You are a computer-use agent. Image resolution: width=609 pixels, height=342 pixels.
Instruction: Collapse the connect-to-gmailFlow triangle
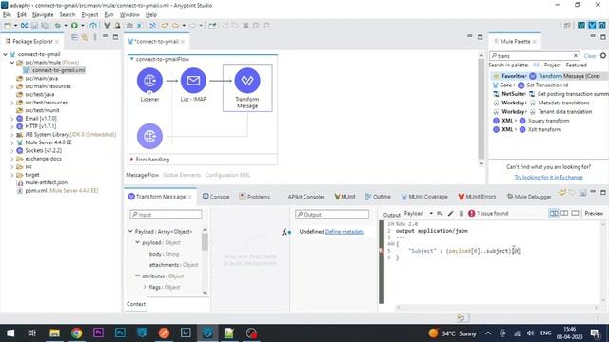point(131,59)
